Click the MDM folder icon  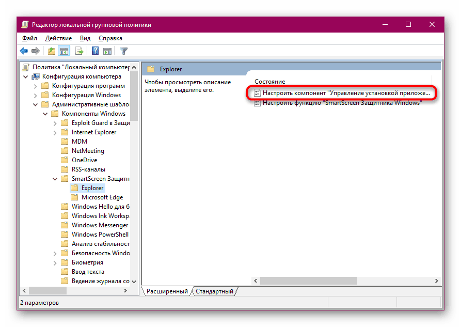click(x=65, y=141)
